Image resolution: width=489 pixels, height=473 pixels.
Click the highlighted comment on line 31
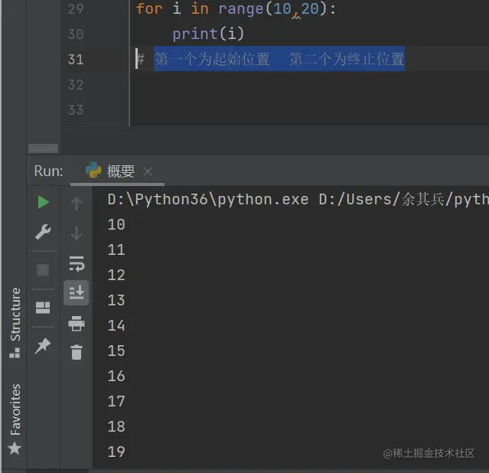(x=279, y=59)
